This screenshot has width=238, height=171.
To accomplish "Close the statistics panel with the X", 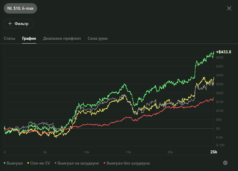I will click(229, 8).
